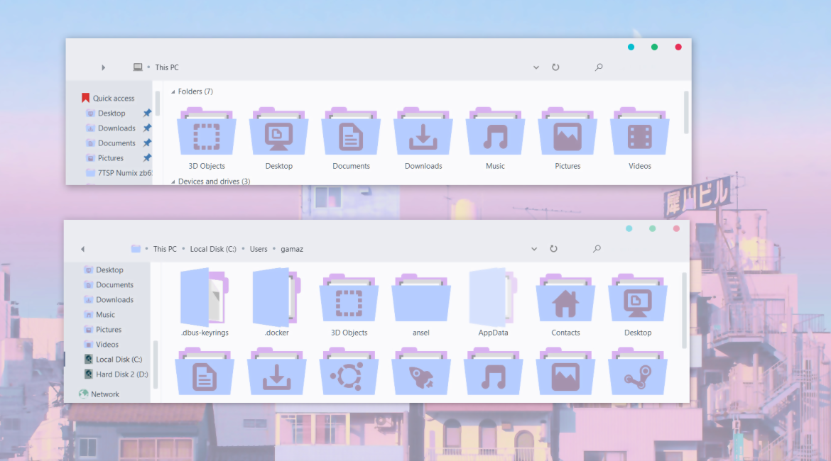
Task: Open the Contacts folder in gamaz window
Action: point(565,304)
